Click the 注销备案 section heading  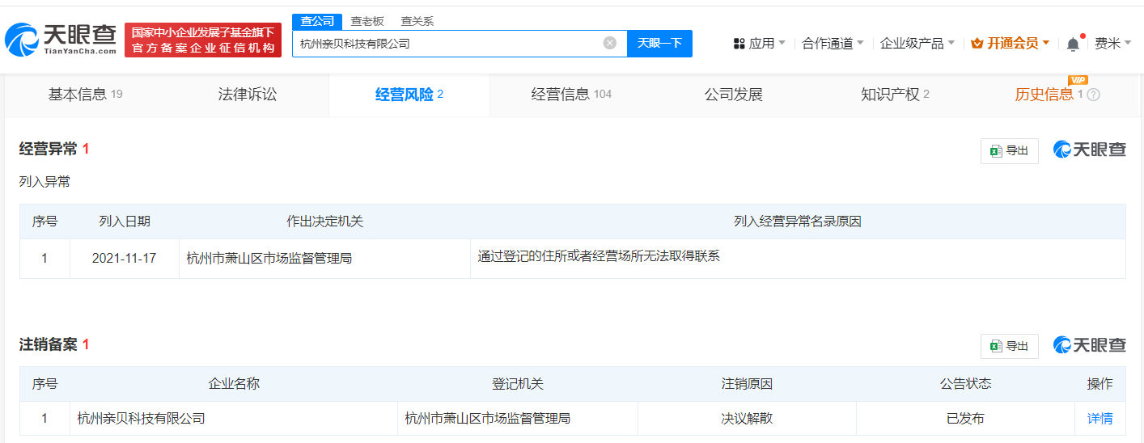click(x=49, y=344)
